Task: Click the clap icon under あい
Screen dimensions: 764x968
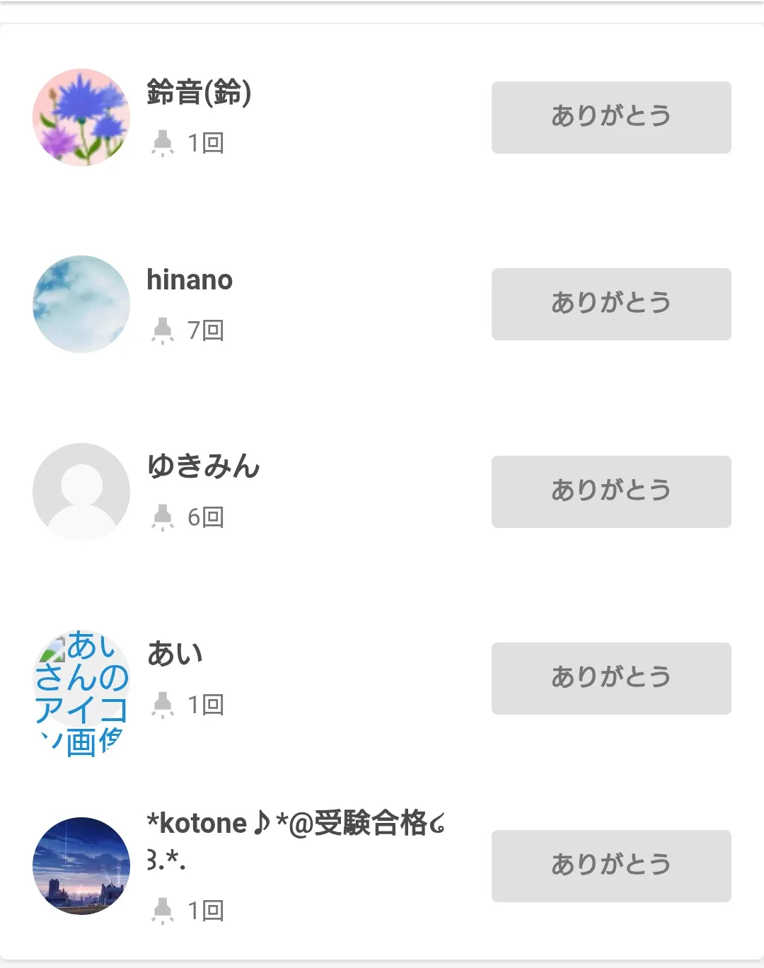Action: [x=163, y=705]
